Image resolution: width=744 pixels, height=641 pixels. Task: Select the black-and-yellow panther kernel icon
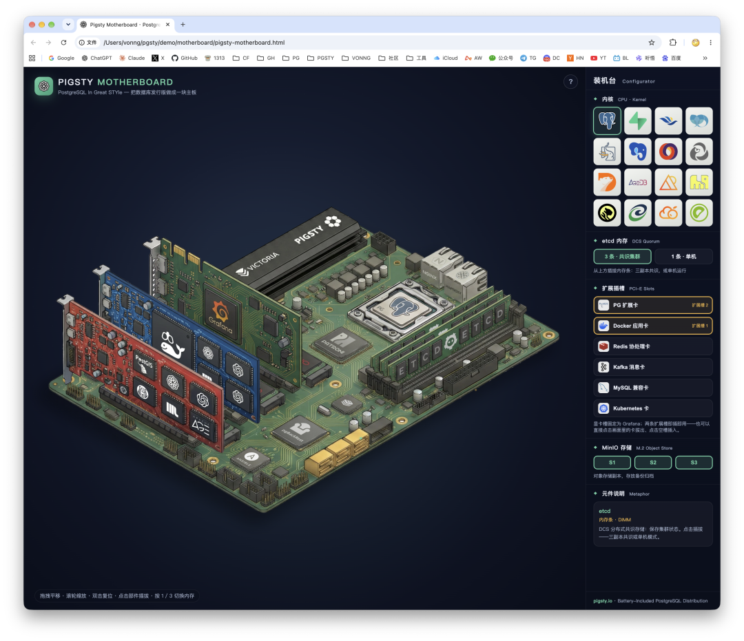tap(607, 213)
